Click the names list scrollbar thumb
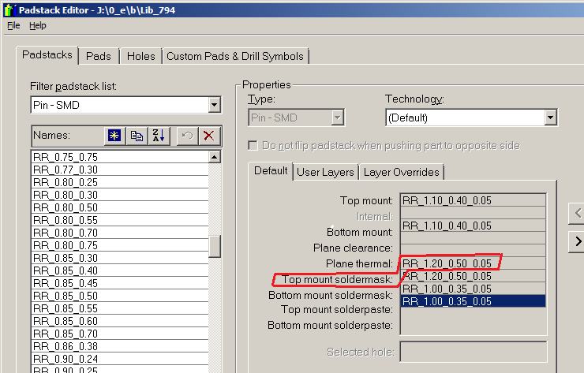The width and height of the screenshot is (584, 373). coord(215,247)
